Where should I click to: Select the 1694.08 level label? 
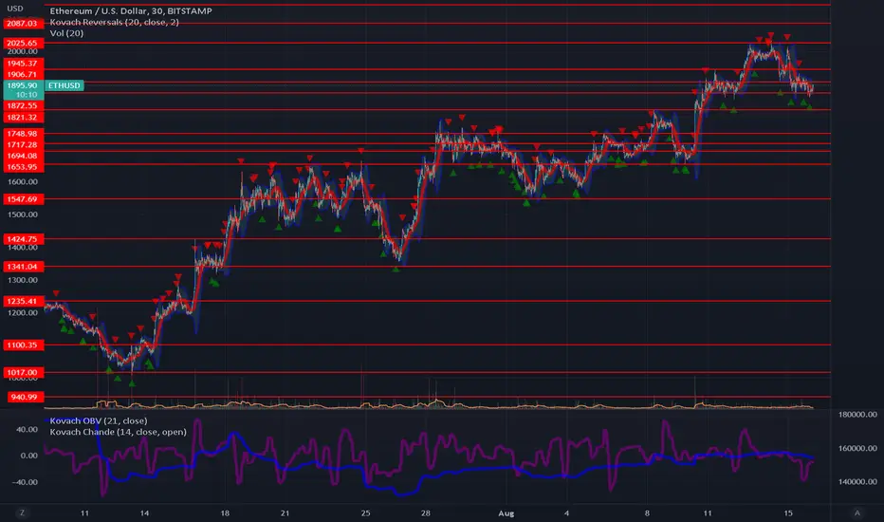point(23,156)
